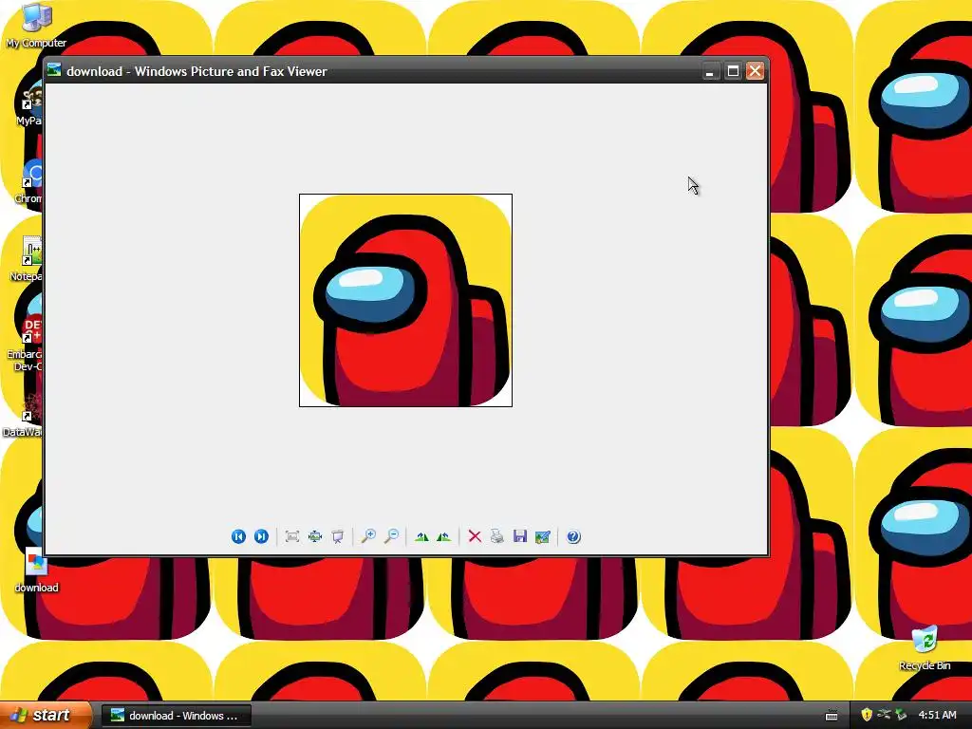Image resolution: width=972 pixels, height=729 pixels.
Task: Select the download taskbar button
Action: pyautogui.click(x=176, y=716)
